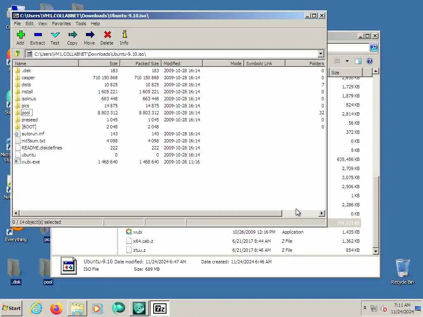
Task: Open the File menu in 7-Zip
Action: [x=17, y=24]
